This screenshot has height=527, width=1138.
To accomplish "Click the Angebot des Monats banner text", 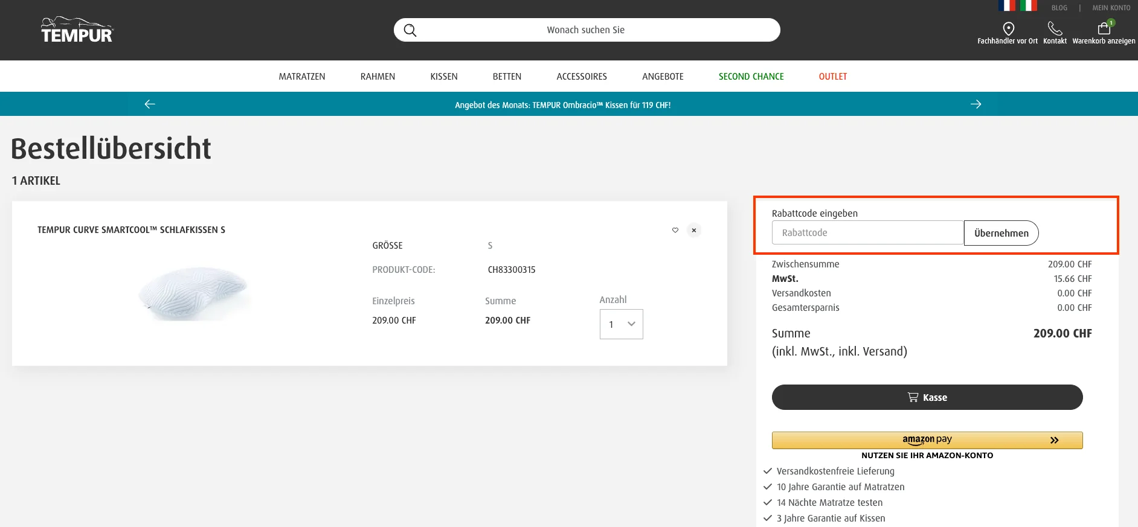I will [562, 105].
